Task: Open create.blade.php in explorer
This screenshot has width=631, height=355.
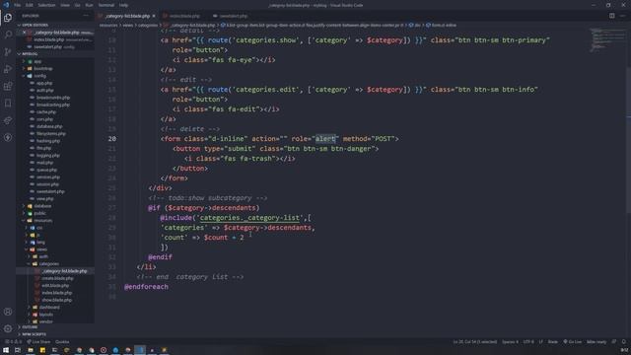Action: 57,278
